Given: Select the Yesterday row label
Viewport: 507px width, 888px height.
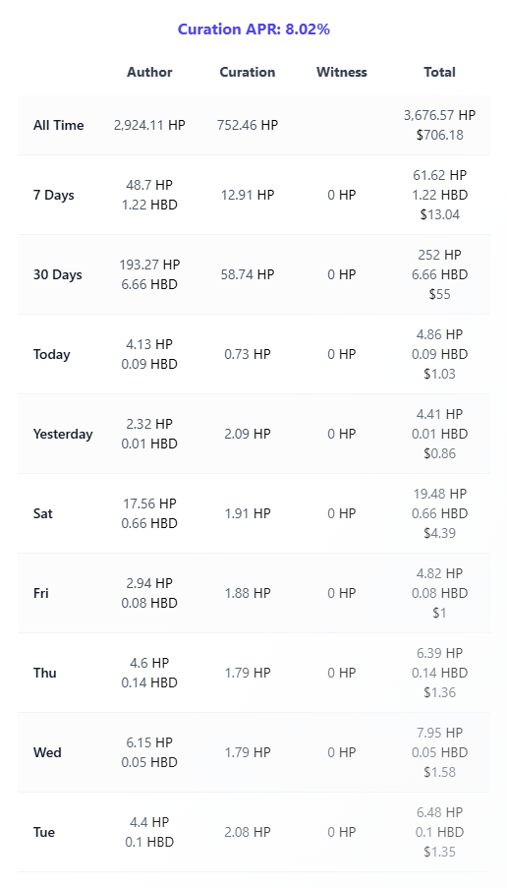Looking at the screenshot, I should (63, 435).
